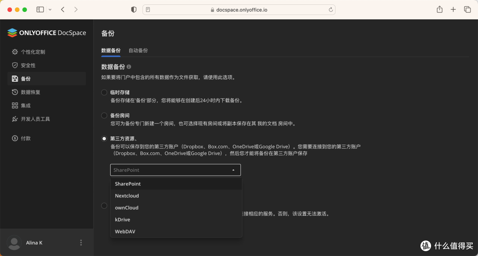Image resolution: width=478 pixels, height=256 pixels.
Task: Click the 备份房间 option label
Action: (x=120, y=116)
